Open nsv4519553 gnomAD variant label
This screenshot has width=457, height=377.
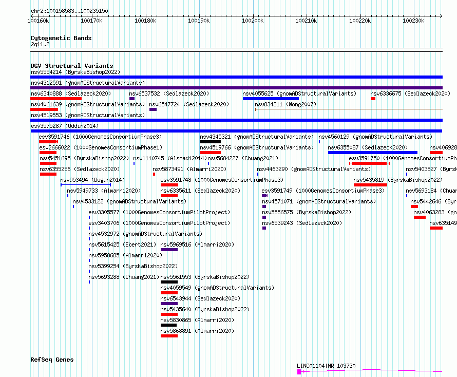pos(88,115)
